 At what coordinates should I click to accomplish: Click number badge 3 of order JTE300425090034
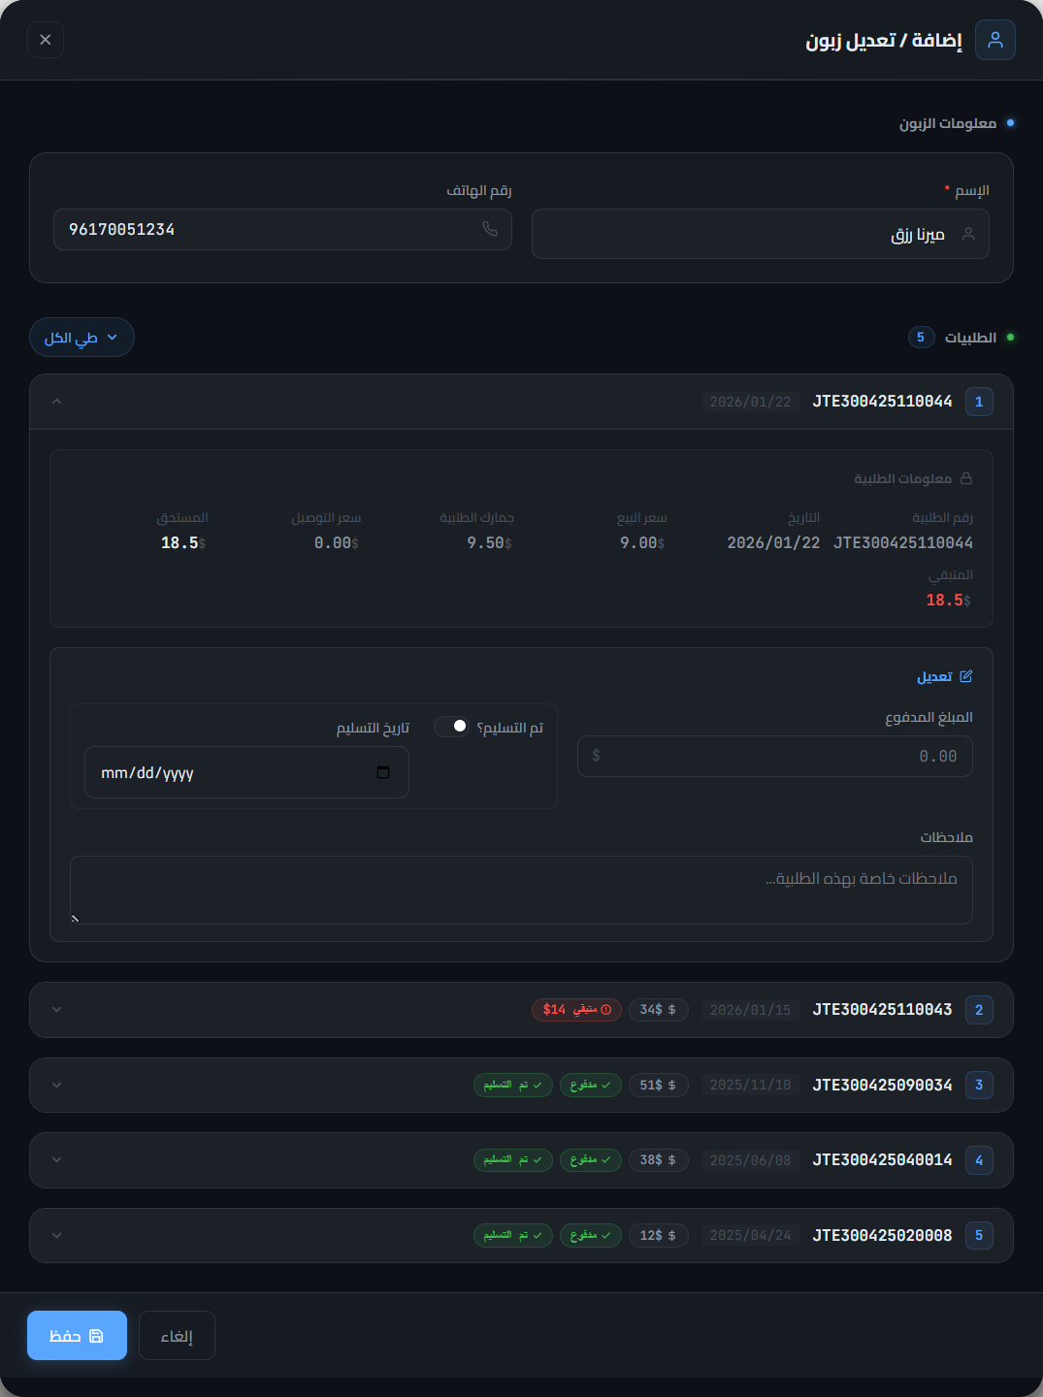(979, 1085)
